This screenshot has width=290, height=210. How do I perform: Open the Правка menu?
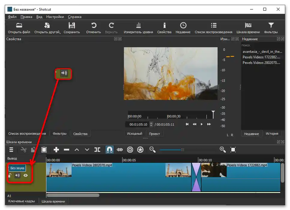coord(26,17)
